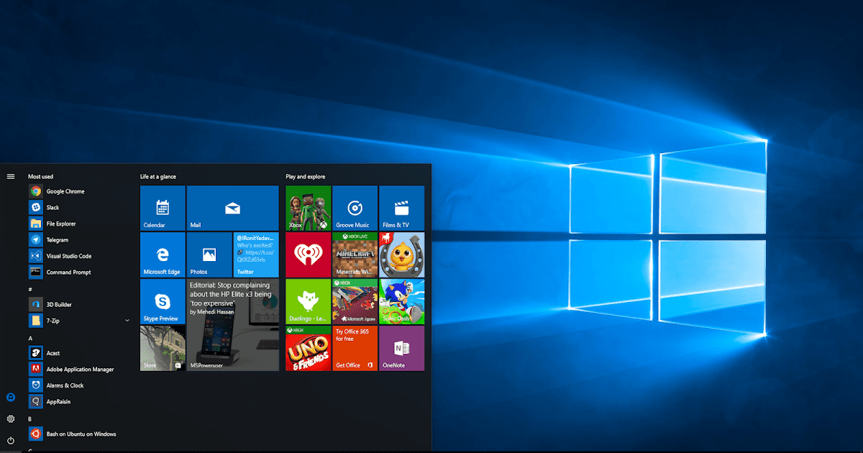Launch Telegram from the app list
Image resolution: width=863 pixels, height=453 pixels.
79,239
